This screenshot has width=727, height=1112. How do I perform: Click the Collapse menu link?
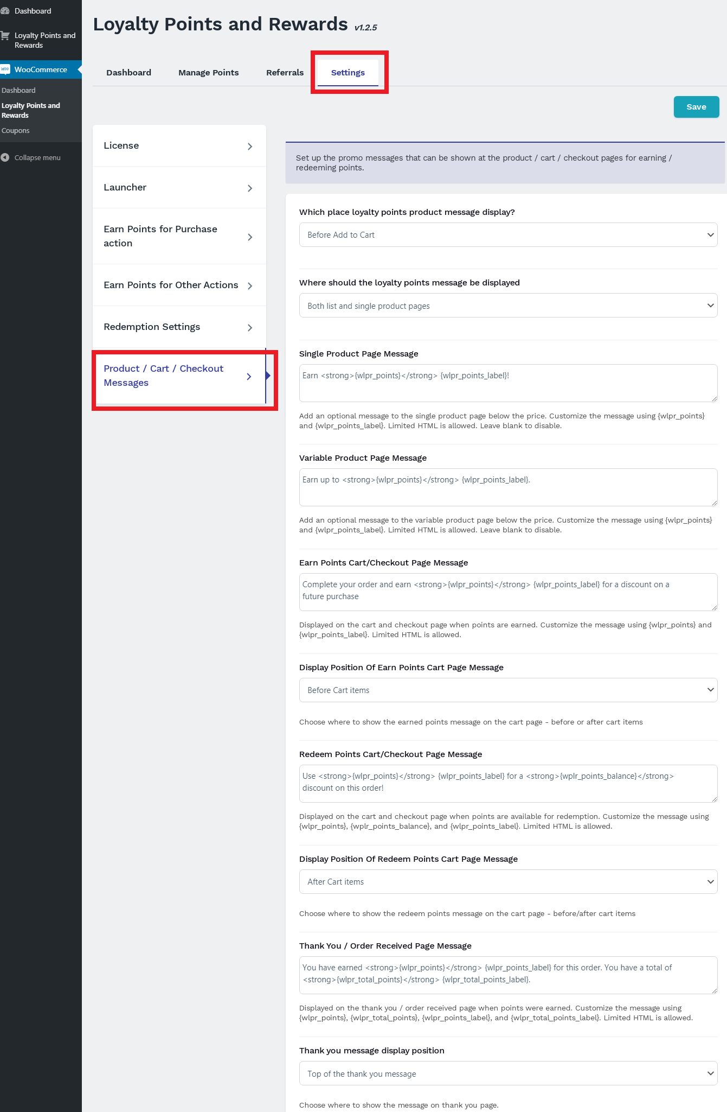click(x=37, y=157)
